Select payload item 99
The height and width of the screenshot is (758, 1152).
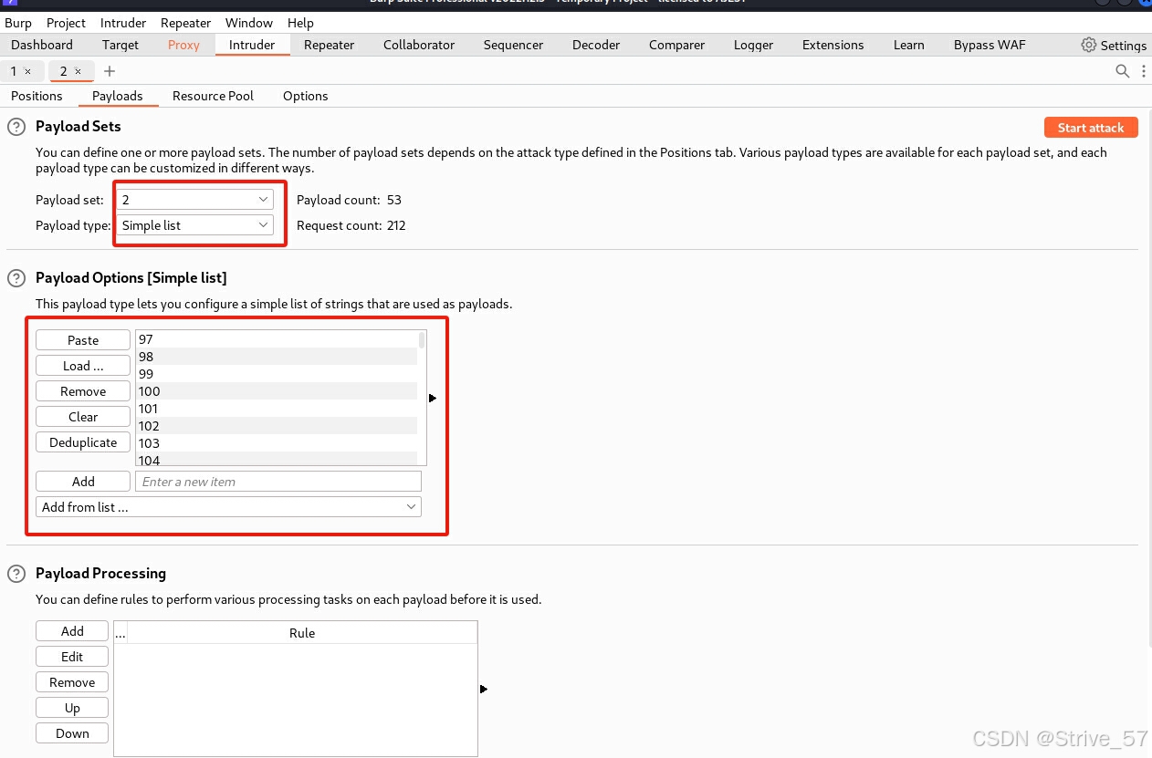click(277, 374)
